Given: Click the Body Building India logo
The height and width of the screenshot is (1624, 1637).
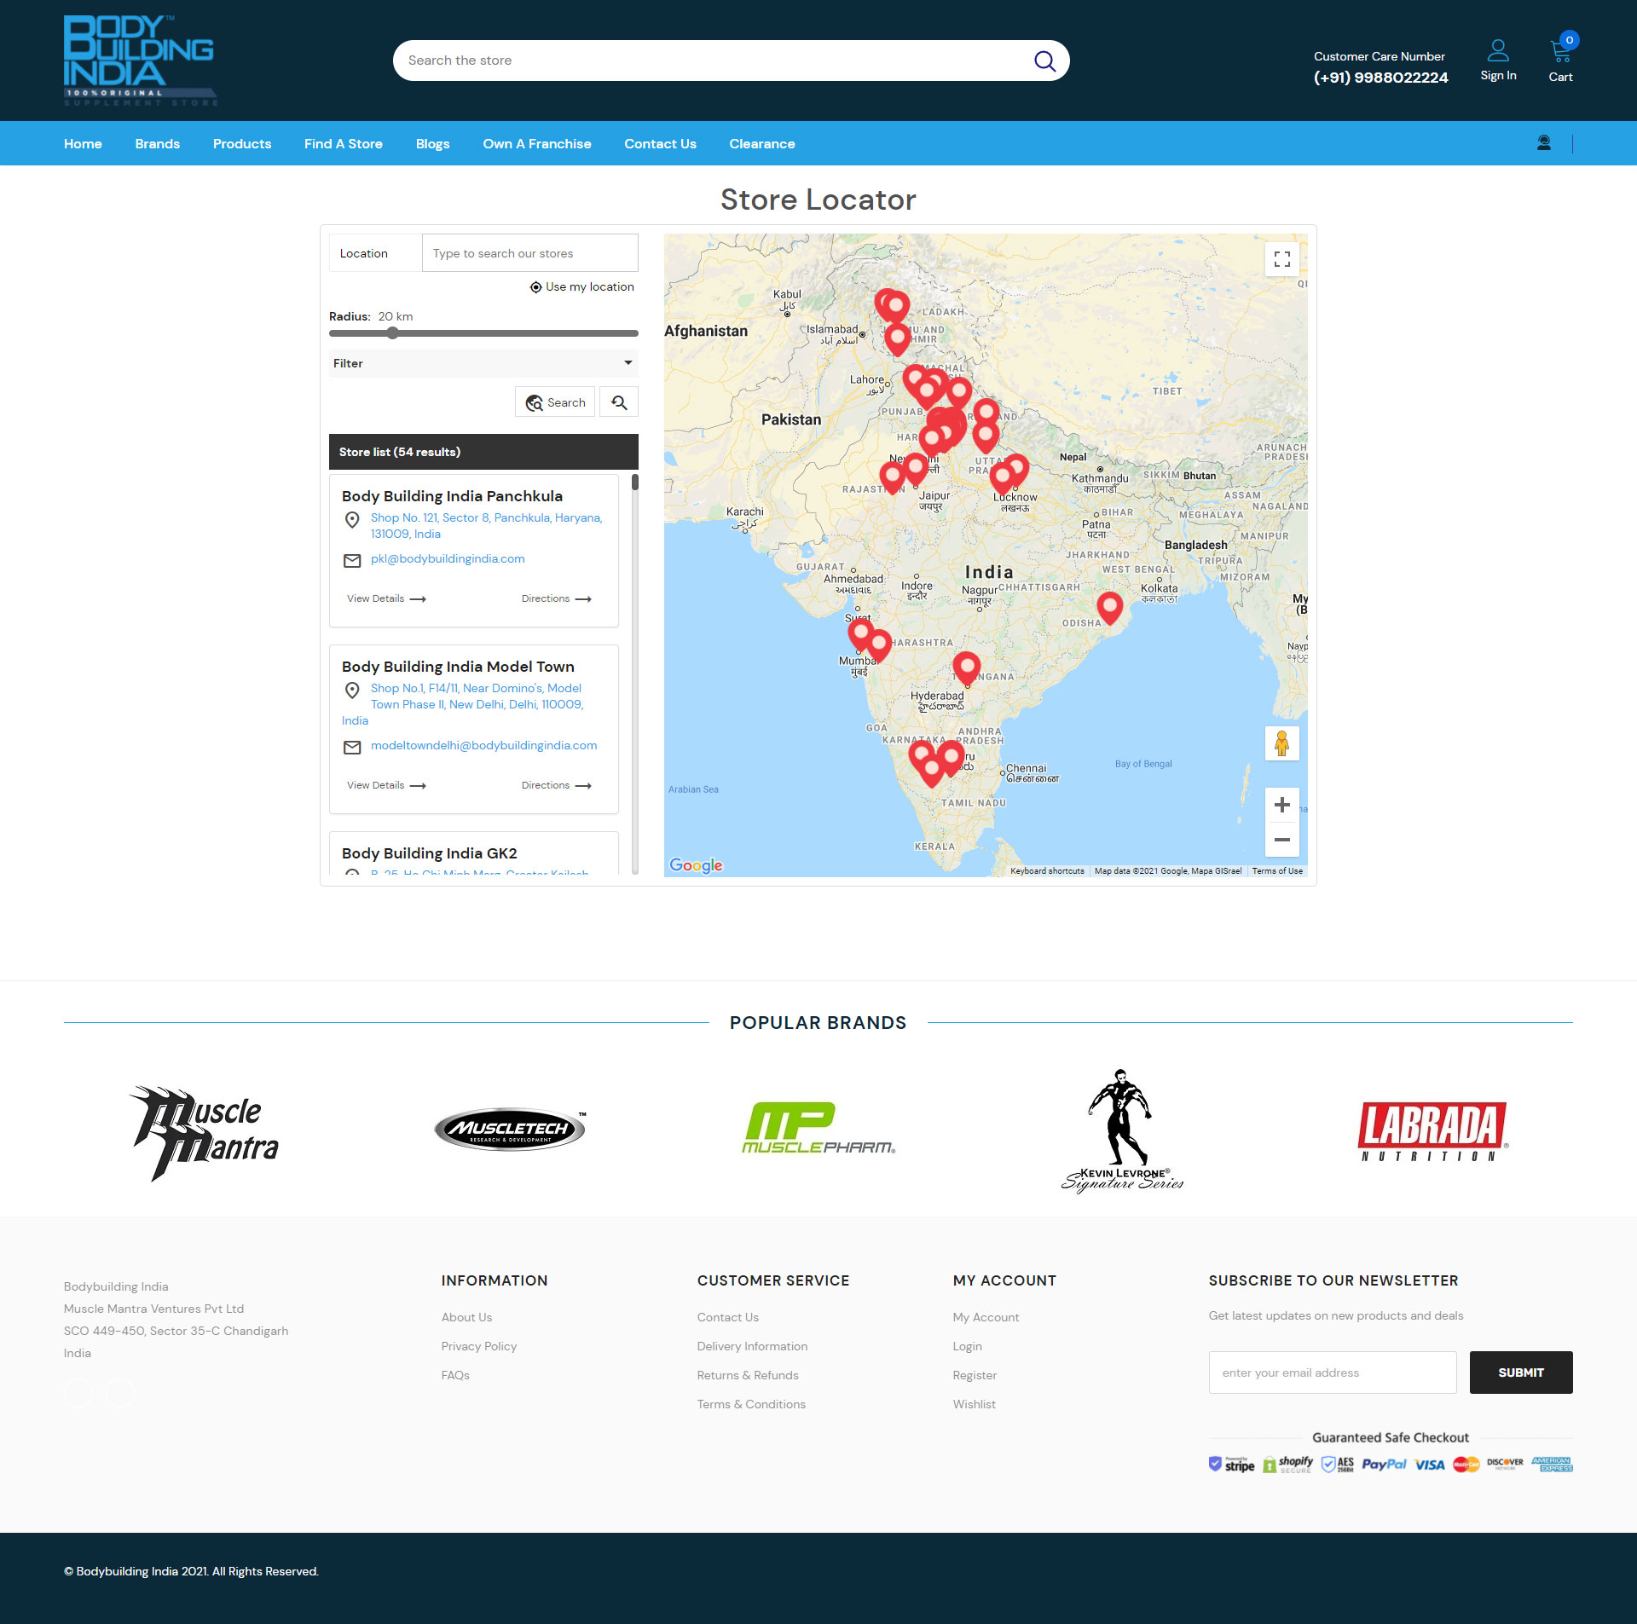Looking at the screenshot, I should (x=140, y=61).
